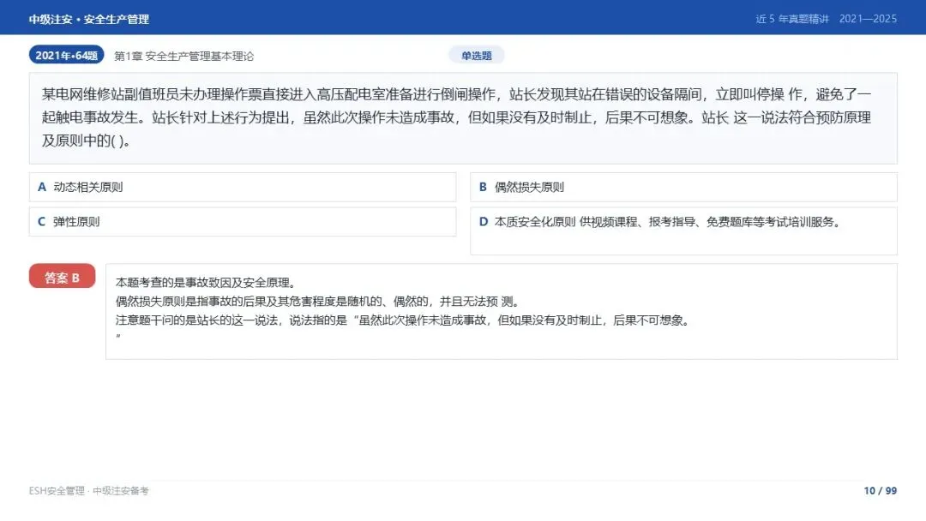The height and width of the screenshot is (521, 926).
Task: Click the header text 近5年真题精讲
Action: tap(792, 19)
